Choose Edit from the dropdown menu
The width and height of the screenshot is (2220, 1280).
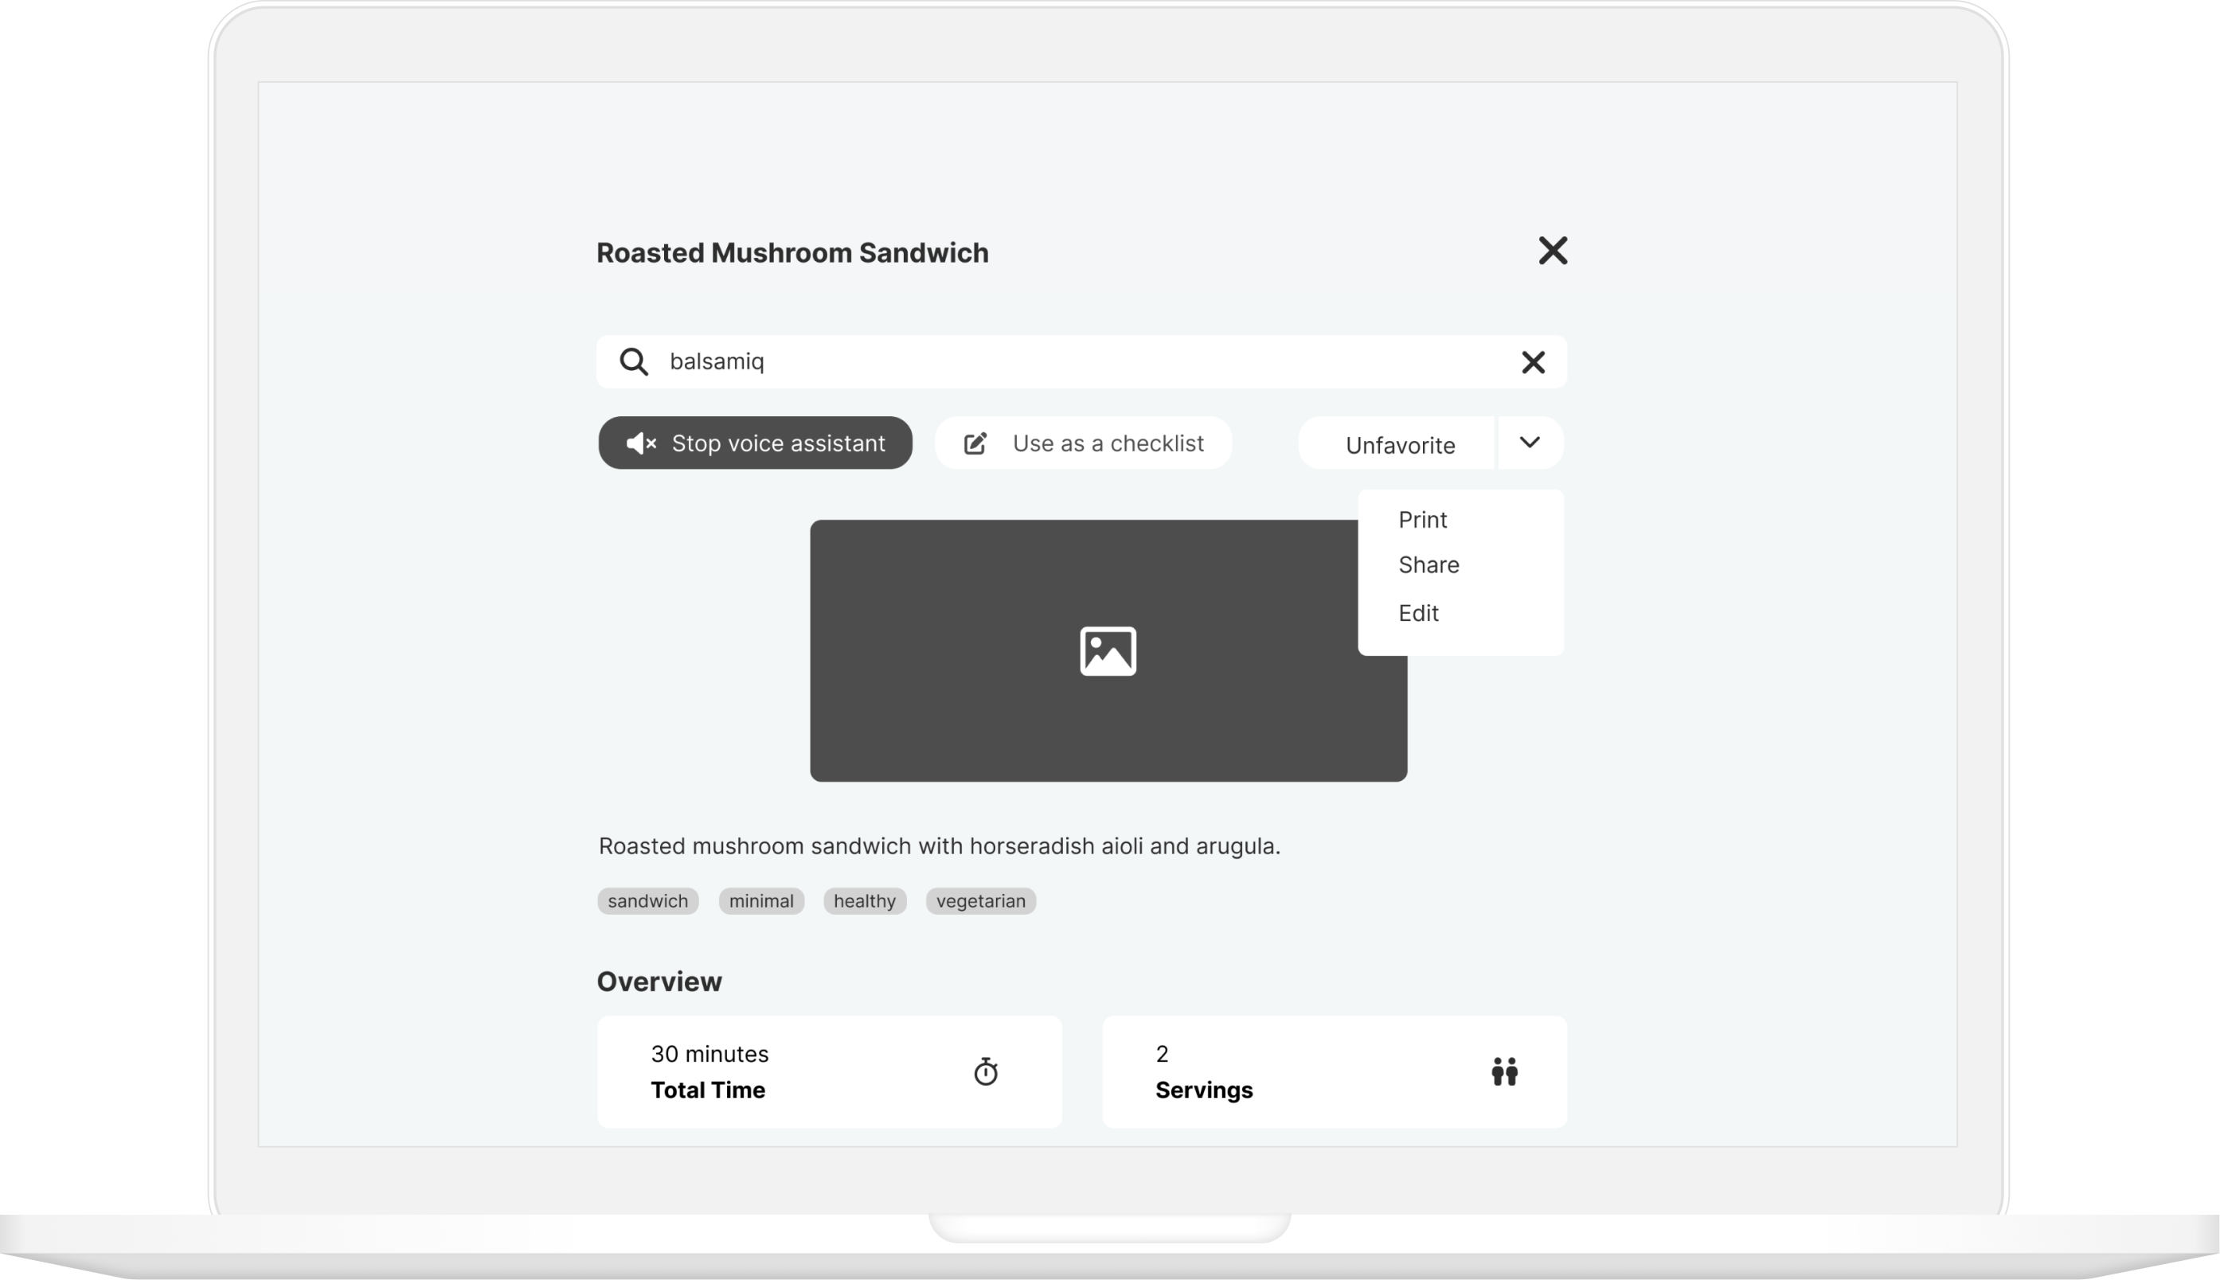click(x=1418, y=613)
